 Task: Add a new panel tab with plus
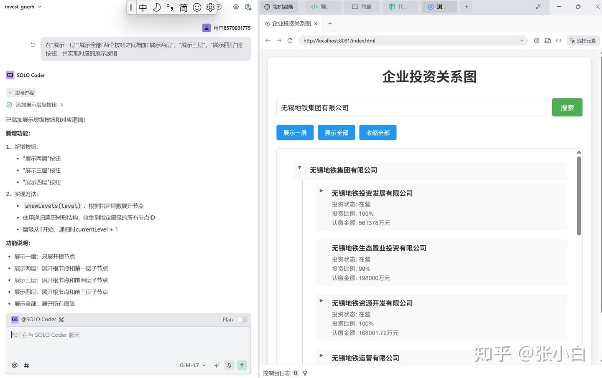(466, 7)
